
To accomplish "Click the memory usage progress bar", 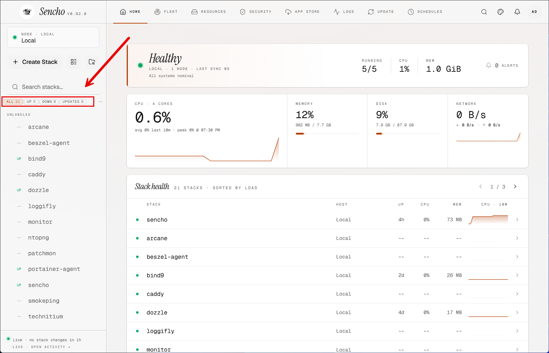I will 327,133.
